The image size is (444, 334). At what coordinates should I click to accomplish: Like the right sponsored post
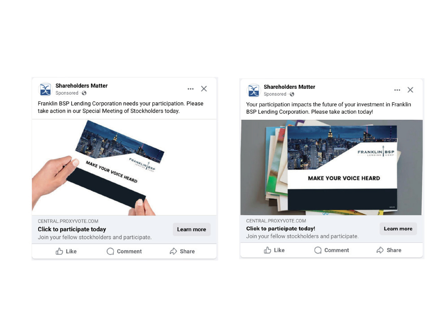click(x=274, y=250)
